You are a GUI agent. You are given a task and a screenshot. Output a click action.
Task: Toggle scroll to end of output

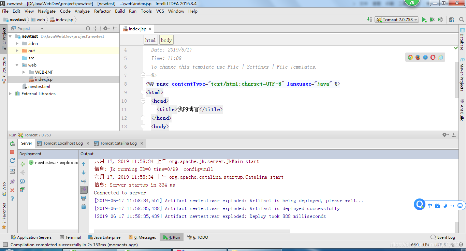coord(84,190)
